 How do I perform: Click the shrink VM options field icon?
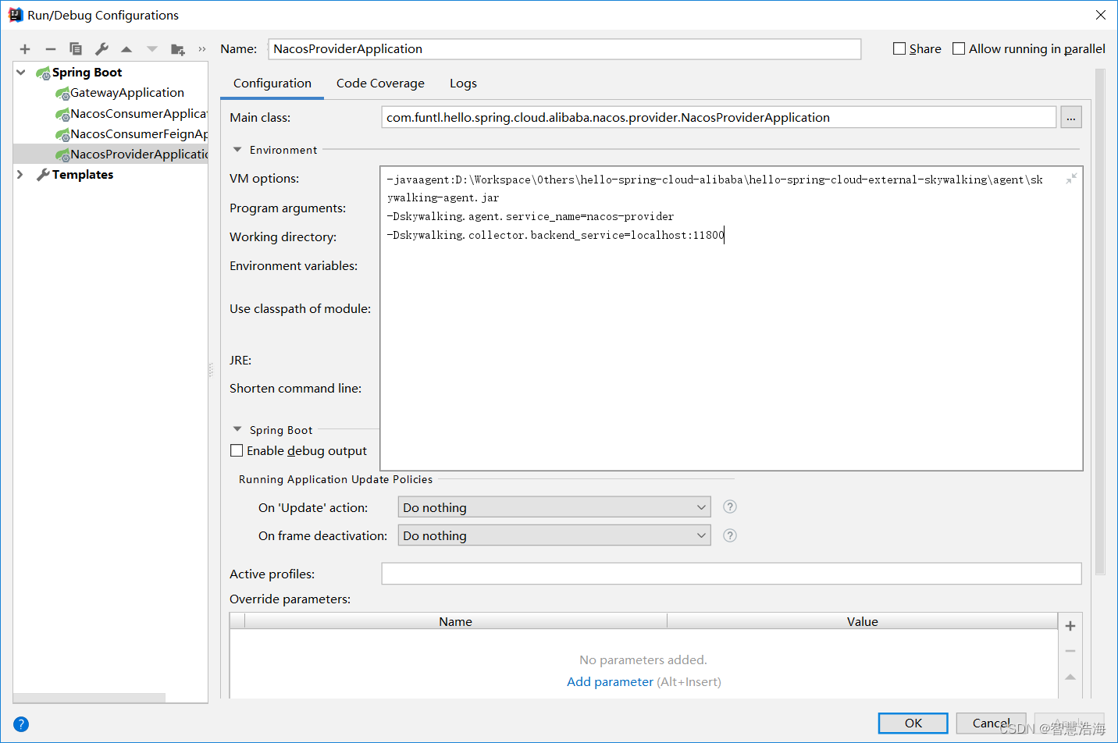[x=1071, y=178]
